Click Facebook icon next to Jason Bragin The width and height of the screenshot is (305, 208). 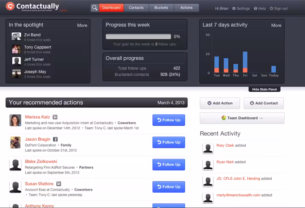[x=55, y=139]
